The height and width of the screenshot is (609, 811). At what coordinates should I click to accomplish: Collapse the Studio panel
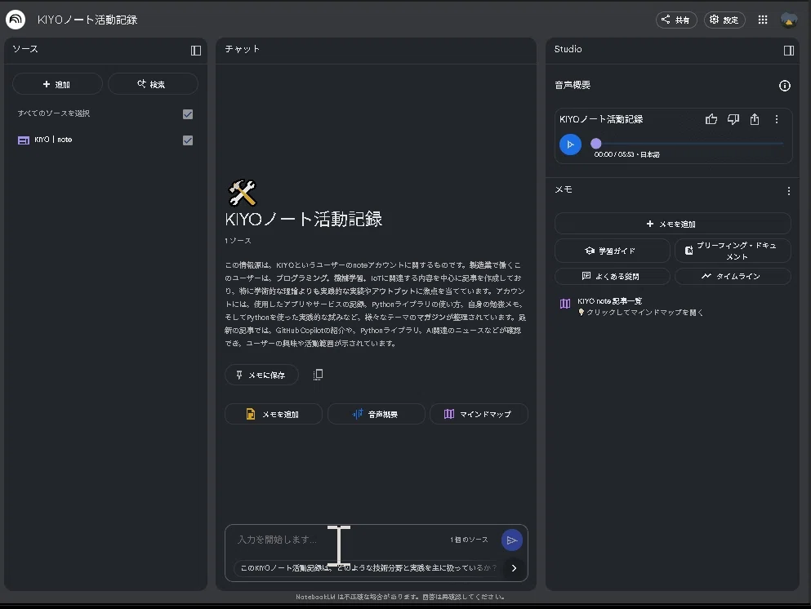click(x=789, y=50)
